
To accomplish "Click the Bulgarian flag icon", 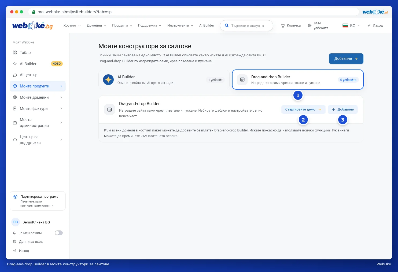I will pyautogui.click(x=345, y=26).
